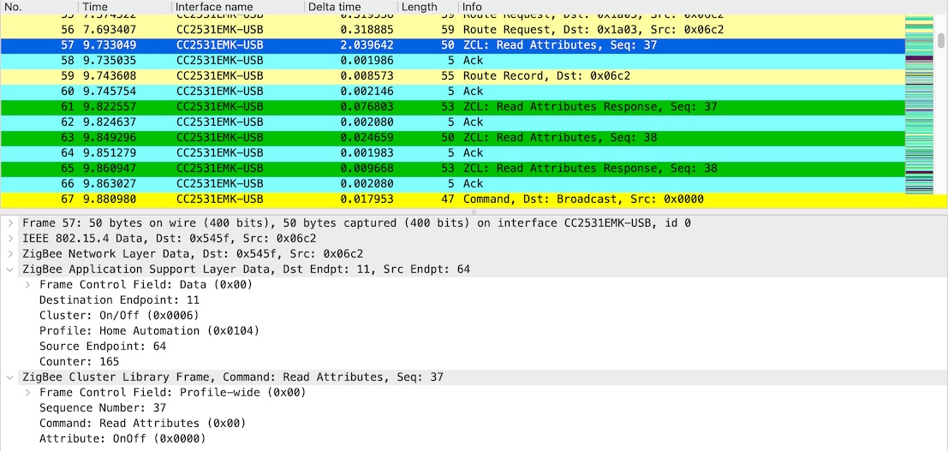Image resolution: width=948 pixels, height=451 pixels.
Task: Select packet 61 Read Attributes Response Seq 37
Action: click(x=452, y=107)
